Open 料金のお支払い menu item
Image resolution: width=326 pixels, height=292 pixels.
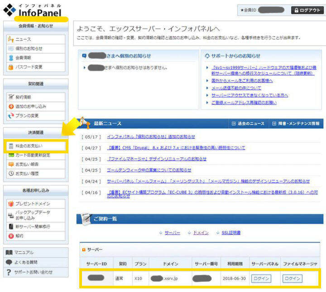36,146
